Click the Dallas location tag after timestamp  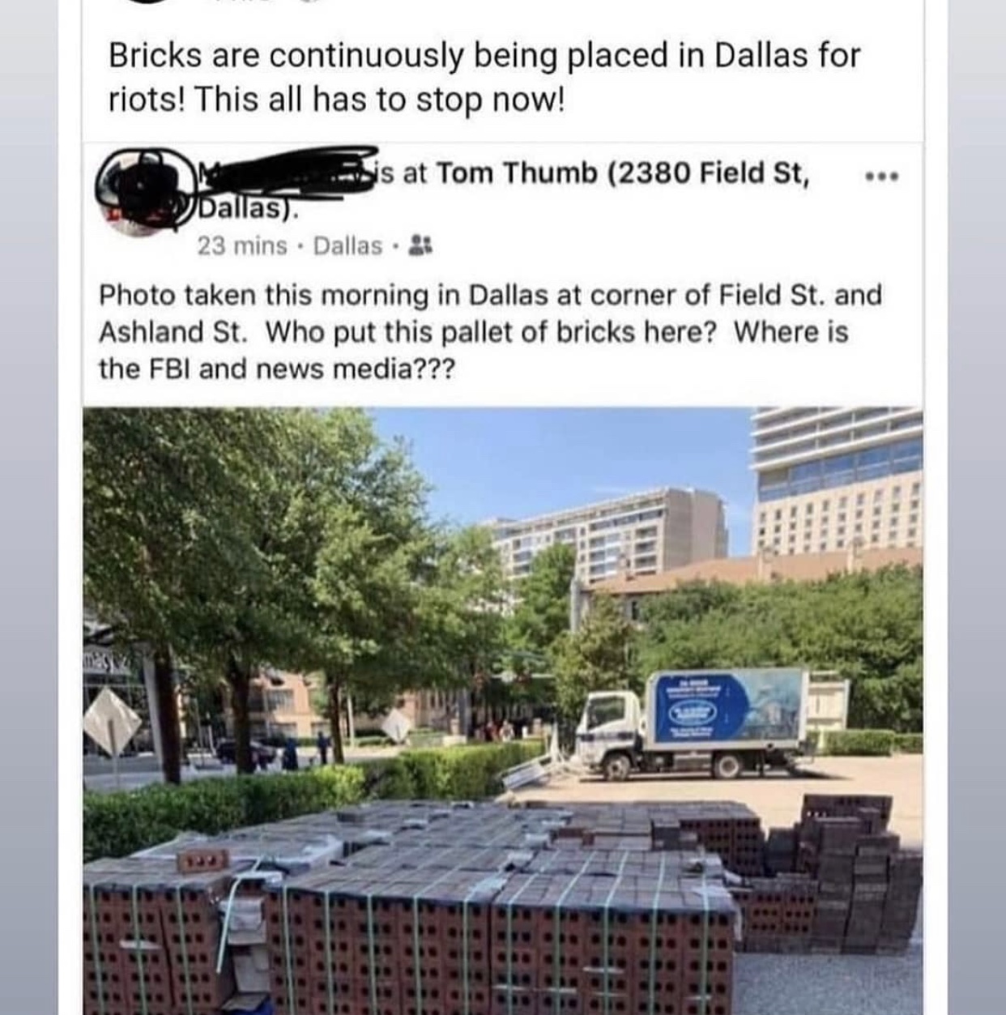[x=347, y=245]
